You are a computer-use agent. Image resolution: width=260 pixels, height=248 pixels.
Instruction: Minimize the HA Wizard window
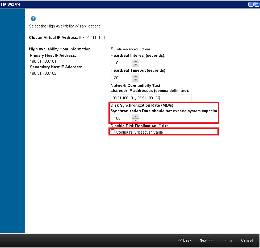251,4
